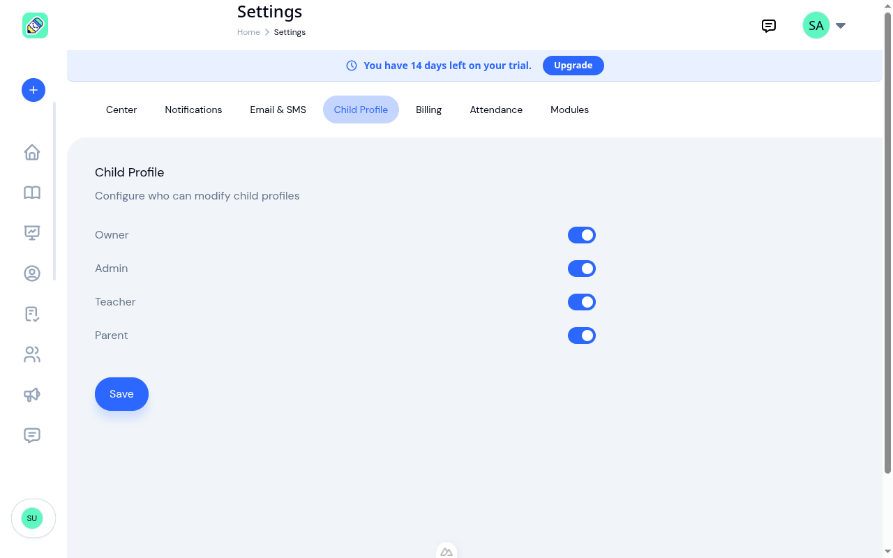Switch to the Notifications tab
893x558 pixels.
[193, 110]
